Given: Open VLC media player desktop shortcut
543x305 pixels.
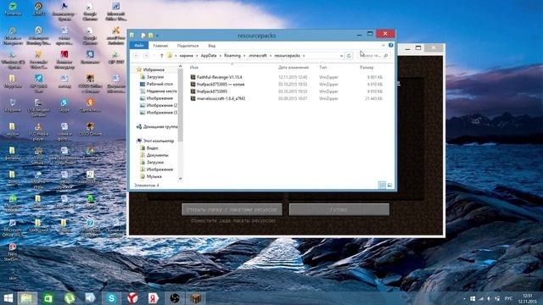Looking at the screenshot, I should (38, 131).
